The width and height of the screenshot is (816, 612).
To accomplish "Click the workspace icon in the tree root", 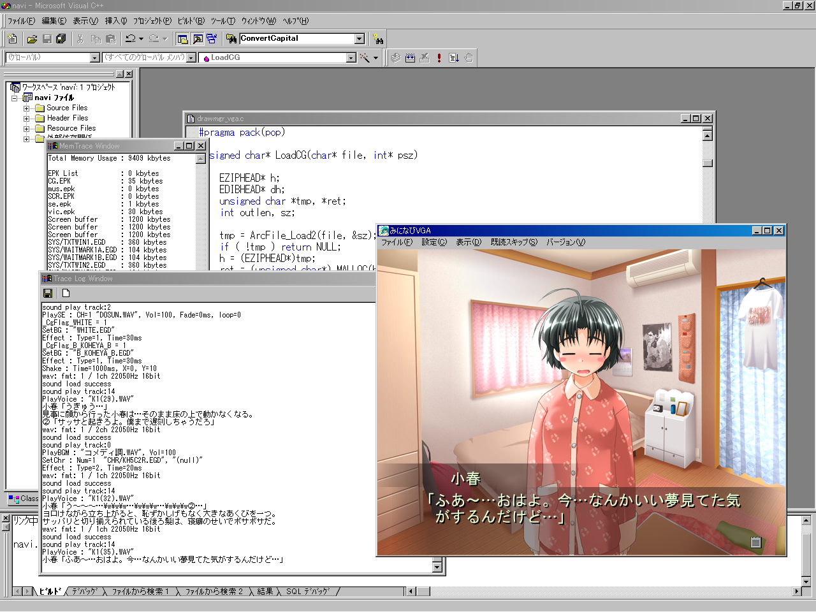I will [x=15, y=87].
